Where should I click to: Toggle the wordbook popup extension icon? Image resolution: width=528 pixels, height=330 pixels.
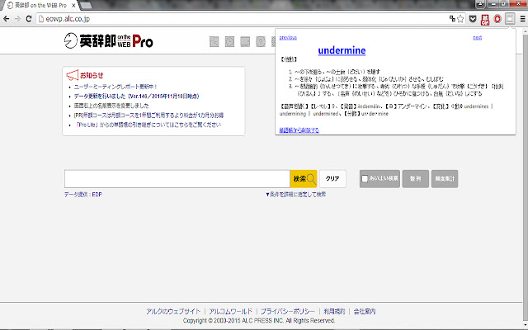510,19
